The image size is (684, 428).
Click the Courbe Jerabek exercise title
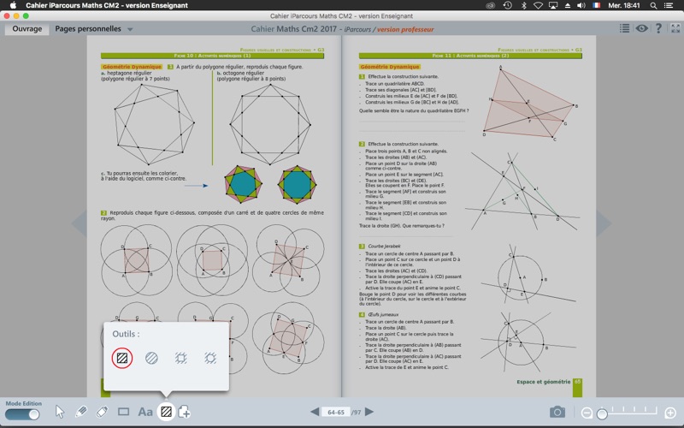(384, 247)
